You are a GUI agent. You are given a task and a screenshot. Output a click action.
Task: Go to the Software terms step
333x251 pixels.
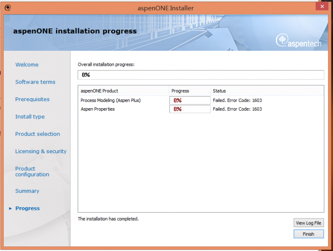[35, 82]
